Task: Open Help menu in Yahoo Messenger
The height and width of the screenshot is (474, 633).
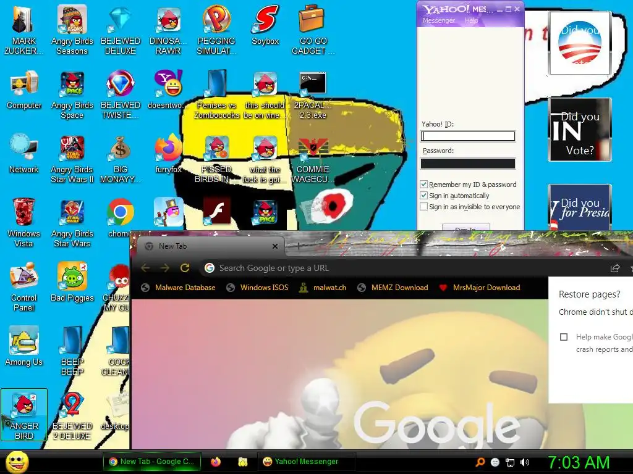Action: coord(471,20)
